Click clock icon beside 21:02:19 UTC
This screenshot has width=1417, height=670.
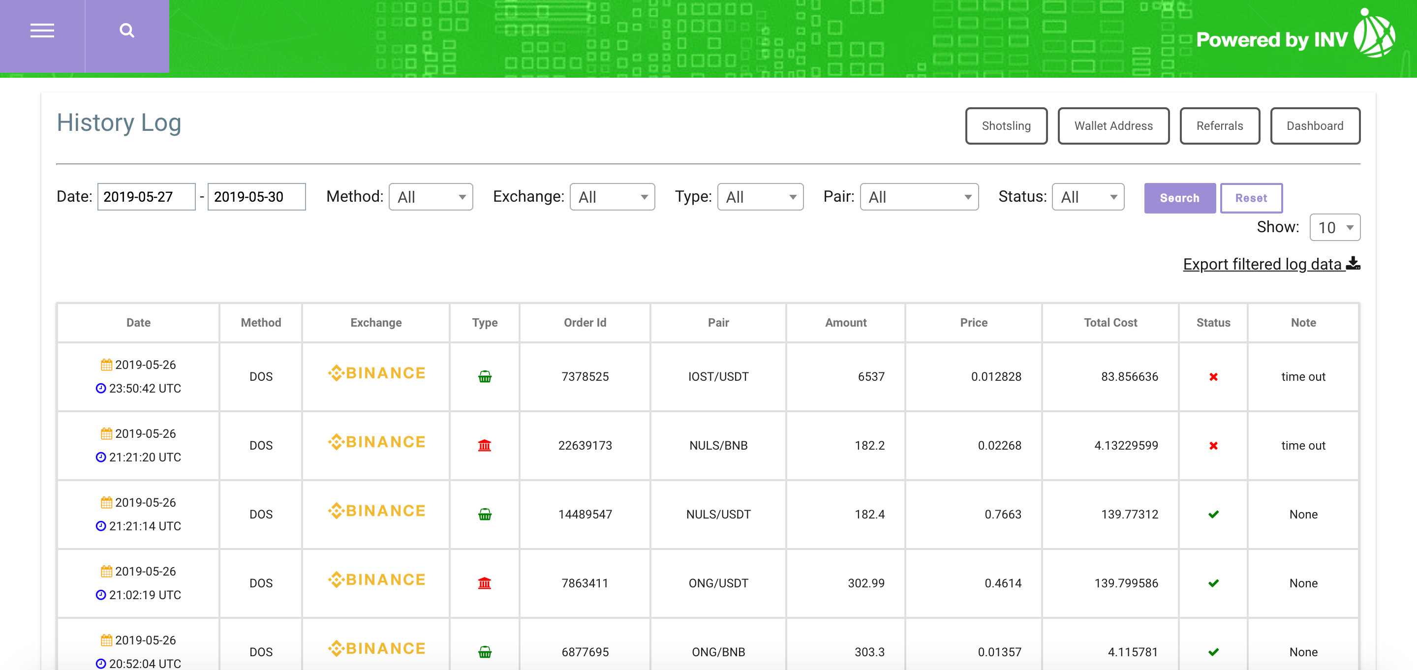(101, 595)
